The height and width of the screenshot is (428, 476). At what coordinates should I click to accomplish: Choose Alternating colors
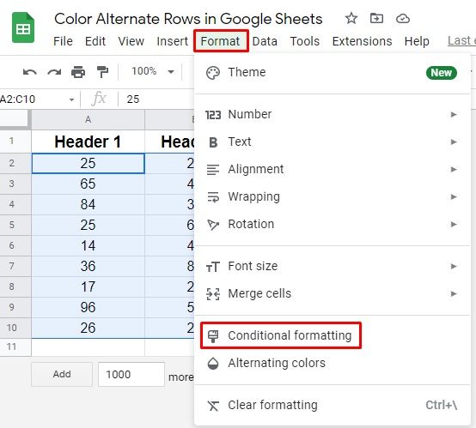[x=333, y=363]
